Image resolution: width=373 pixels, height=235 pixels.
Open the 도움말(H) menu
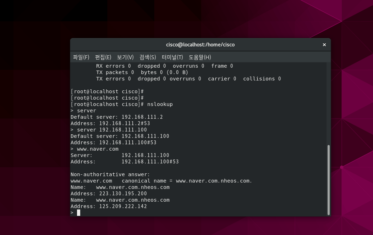pyautogui.click(x=200, y=57)
